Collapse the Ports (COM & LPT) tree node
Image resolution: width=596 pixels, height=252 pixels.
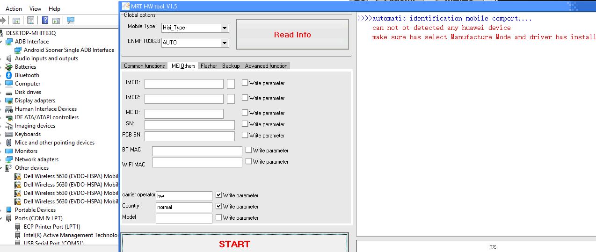tap(2, 218)
